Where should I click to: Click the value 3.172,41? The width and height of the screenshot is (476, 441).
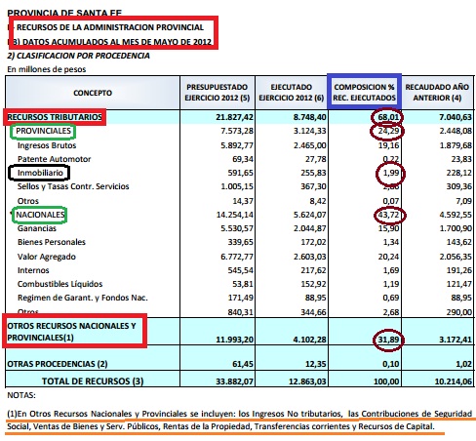456,340
